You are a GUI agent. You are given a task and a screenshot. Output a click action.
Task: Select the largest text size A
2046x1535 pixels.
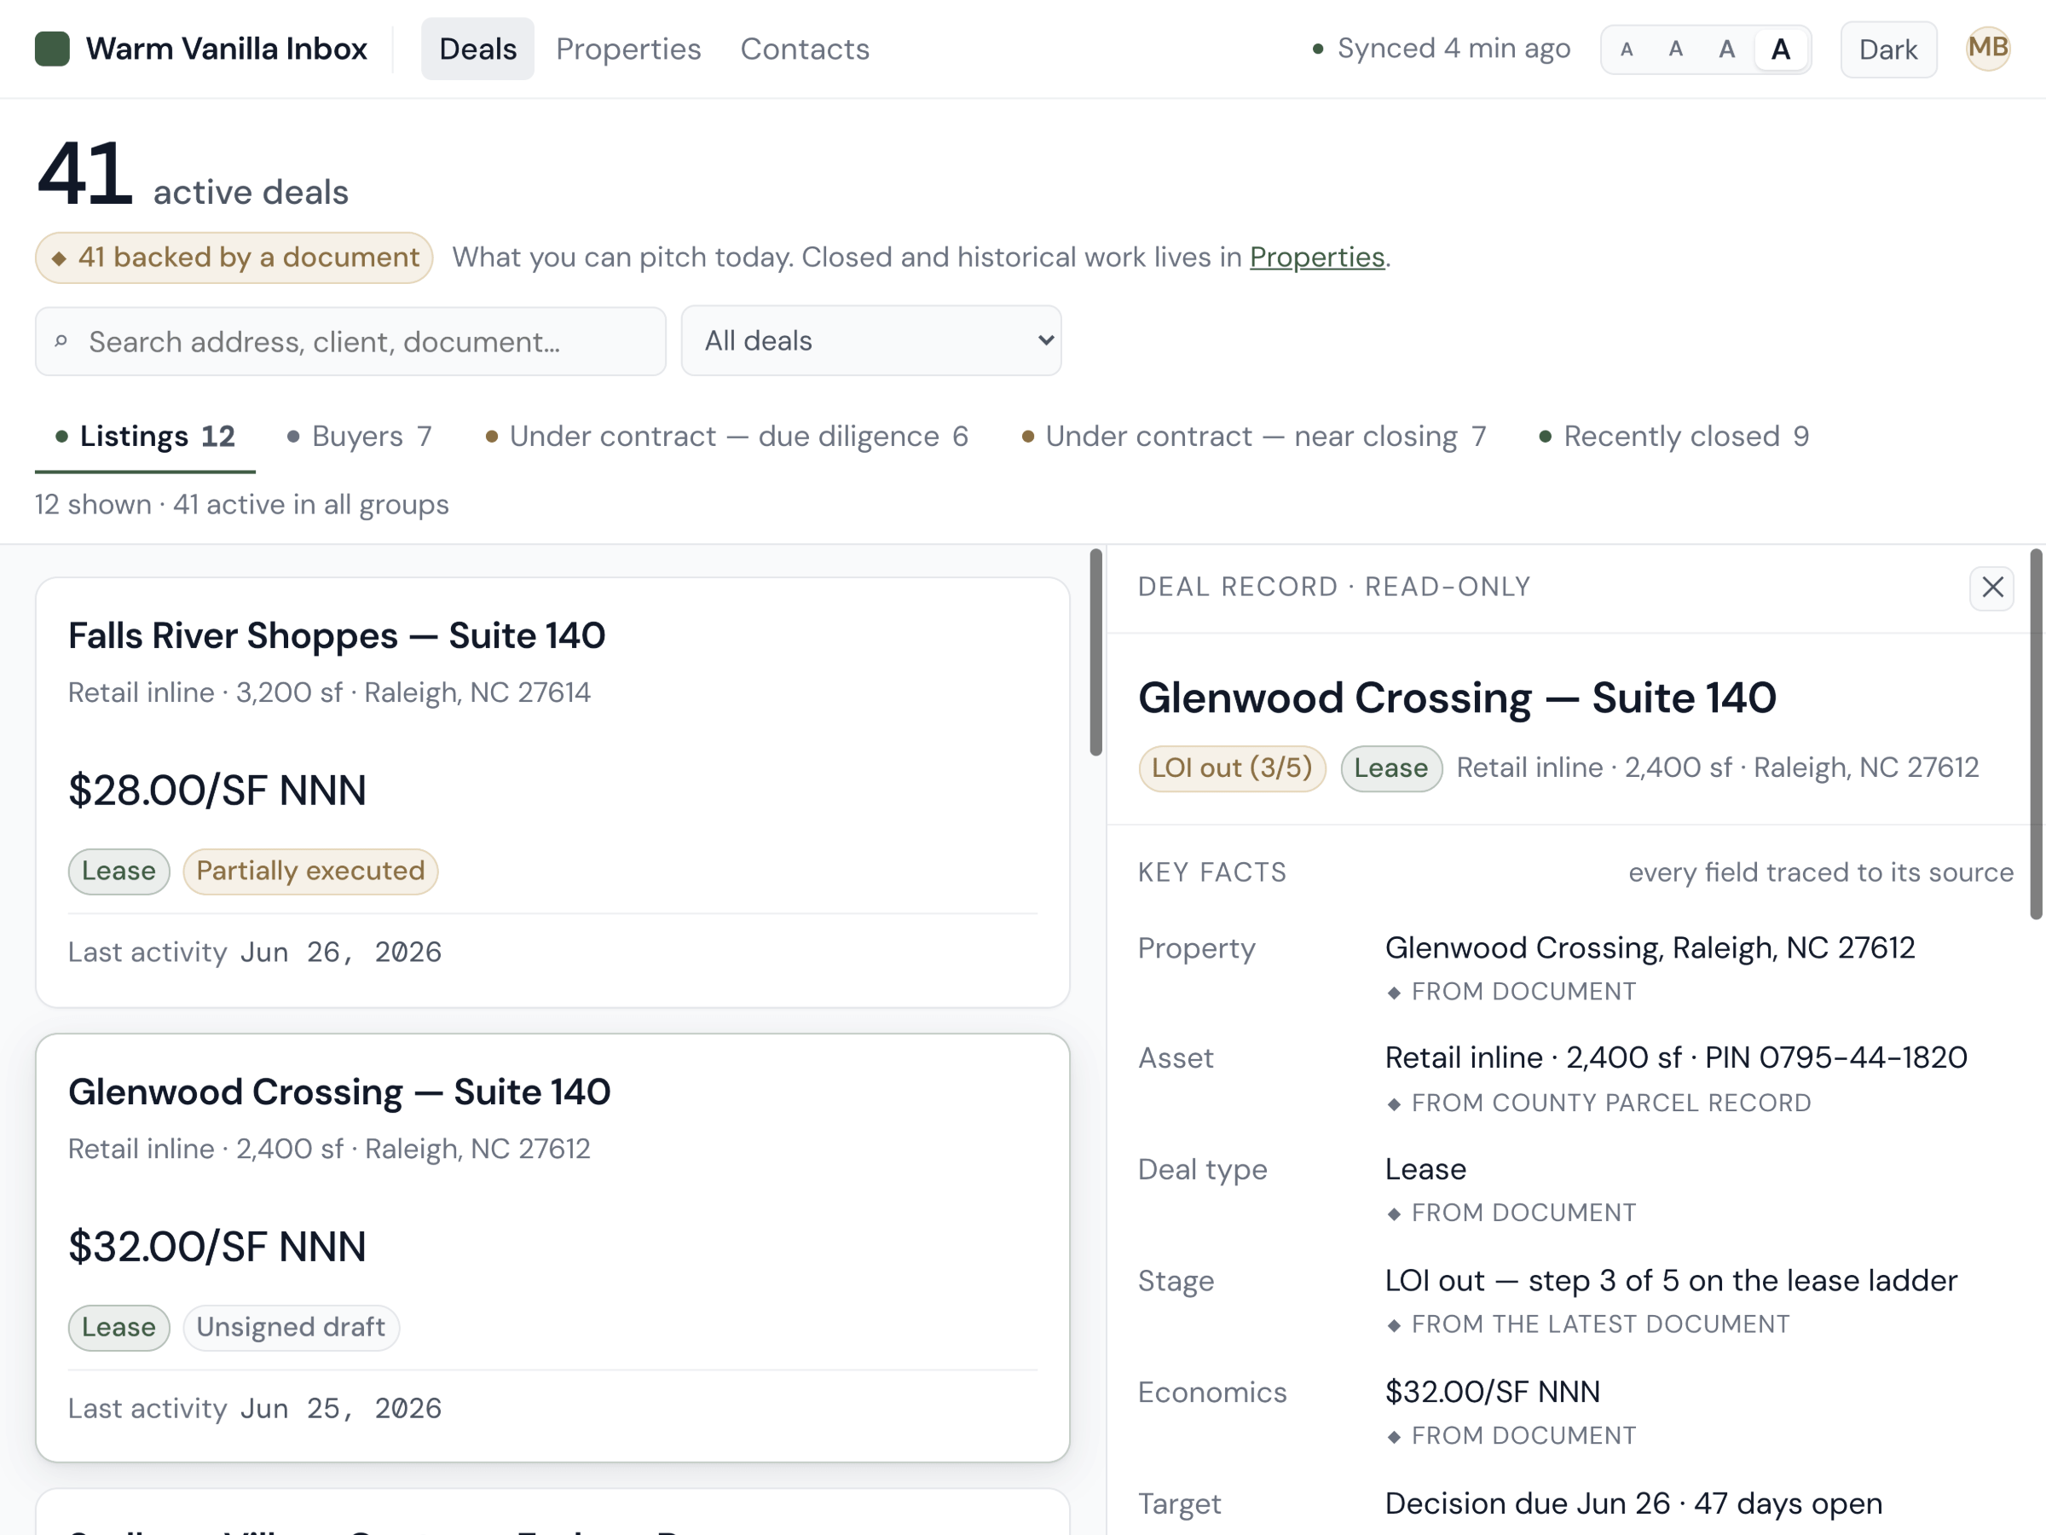(1781, 49)
